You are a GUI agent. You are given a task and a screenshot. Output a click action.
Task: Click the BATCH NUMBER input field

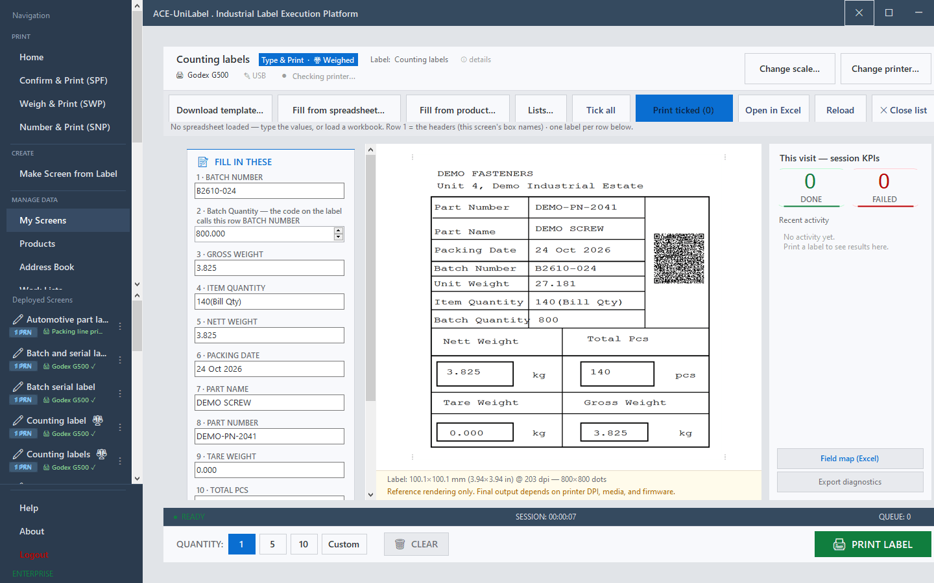click(x=269, y=190)
